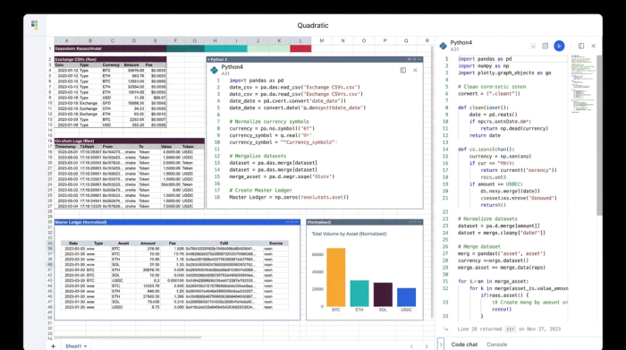
Task: Select the Sheet1 tab
Action: point(73,346)
